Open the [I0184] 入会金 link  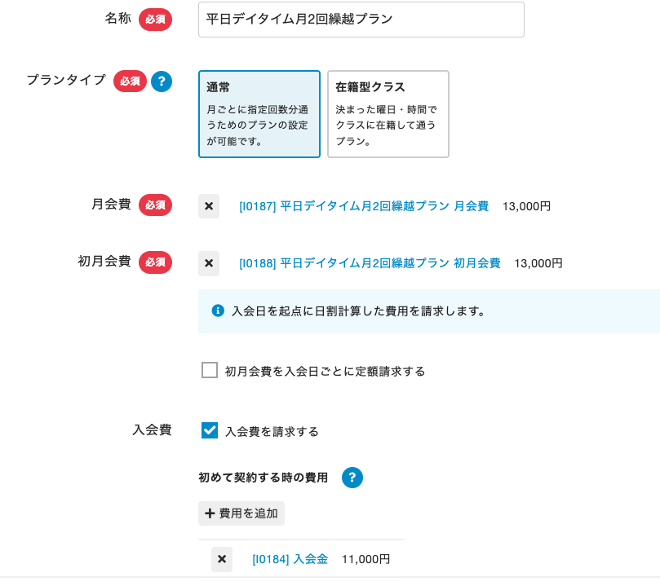[x=290, y=559]
